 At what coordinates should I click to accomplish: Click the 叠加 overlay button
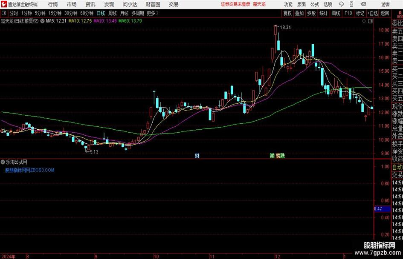(299, 13)
